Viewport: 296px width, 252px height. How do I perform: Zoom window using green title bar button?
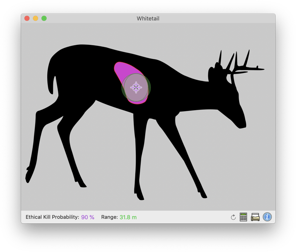pyautogui.click(x=44, y=18)
